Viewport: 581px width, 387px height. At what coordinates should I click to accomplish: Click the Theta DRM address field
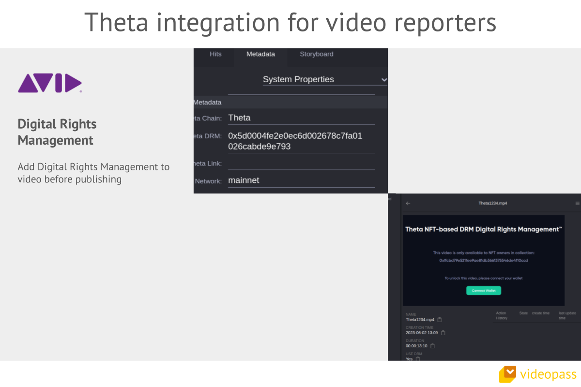click(x=301, y=141)
